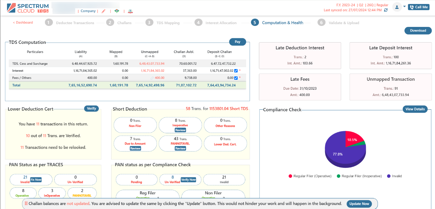
Task: Click the Lower Ded. Cert. 0 Trans. box
Action: 225,143
